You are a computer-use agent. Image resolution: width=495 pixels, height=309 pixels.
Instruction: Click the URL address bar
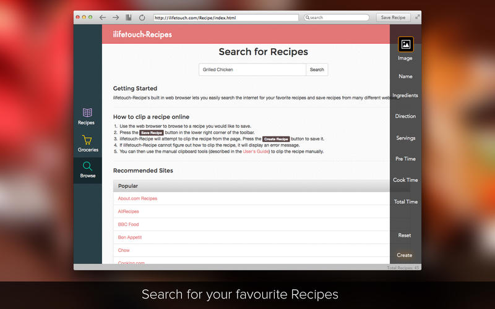pyautogui.click(x=226, y=18)
